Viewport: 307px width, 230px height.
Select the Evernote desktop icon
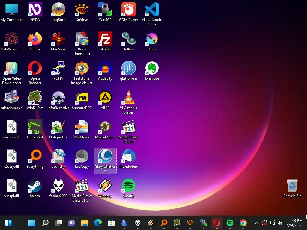152,70
